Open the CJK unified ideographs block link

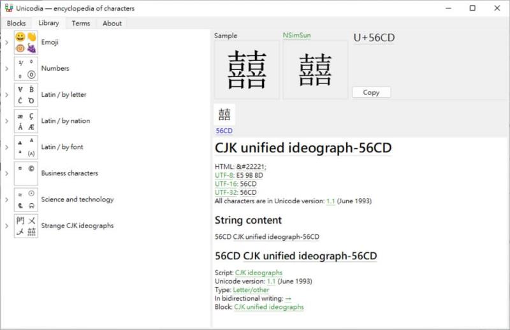pos(268,307)
